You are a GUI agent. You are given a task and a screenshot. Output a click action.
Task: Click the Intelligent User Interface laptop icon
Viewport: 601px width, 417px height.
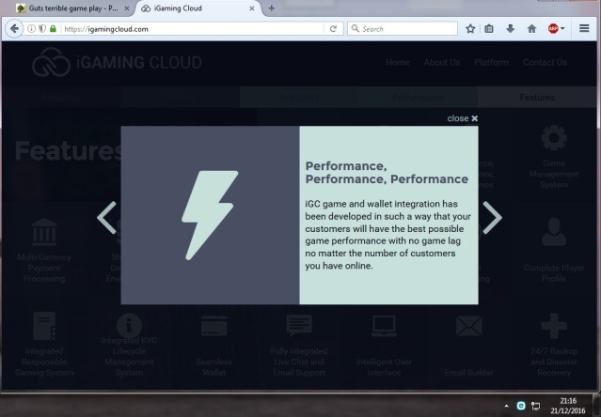click(384, 326)
